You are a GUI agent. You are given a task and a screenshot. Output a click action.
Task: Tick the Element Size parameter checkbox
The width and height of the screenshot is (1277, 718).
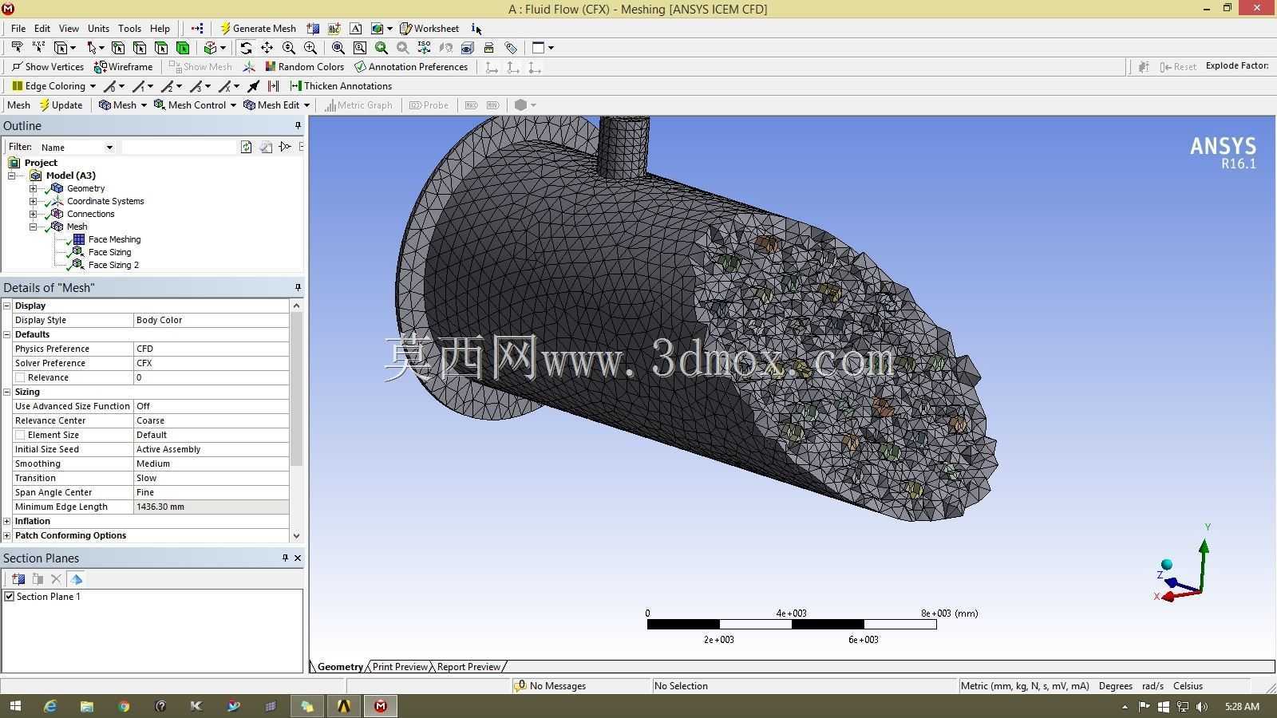[20, 435]
